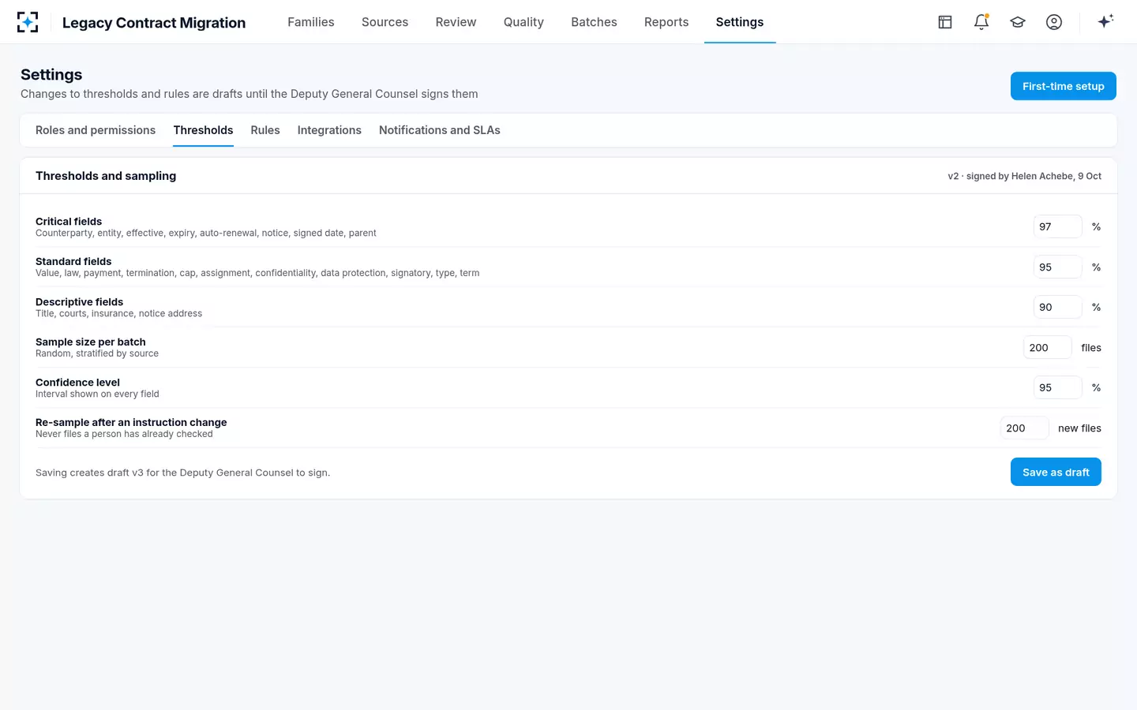This screenshot has width=1137, height=710.
Task: Open the Rules tab
Action: click(x=265, y=130)
